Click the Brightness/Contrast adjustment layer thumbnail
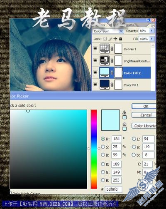Screen dimensions: 166x209 coord(105,60)
